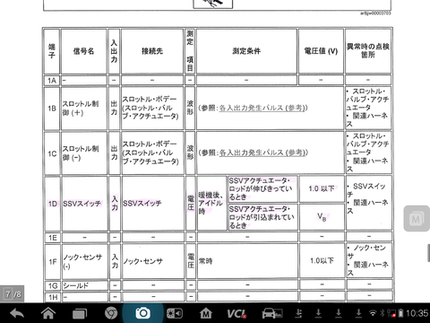Select the VB voltage value
This screenshot has width=430, height=323.
[x=322, y=216]
